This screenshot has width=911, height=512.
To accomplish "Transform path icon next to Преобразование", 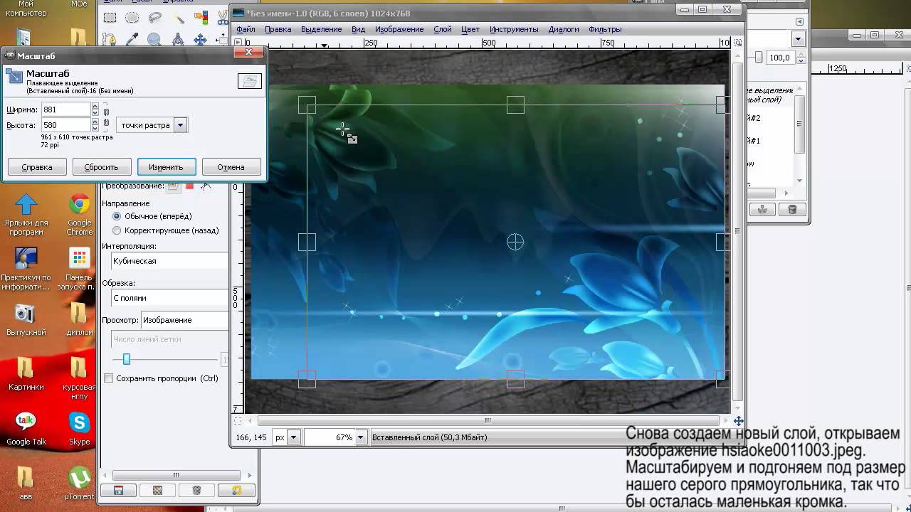I will click(206, 186).
